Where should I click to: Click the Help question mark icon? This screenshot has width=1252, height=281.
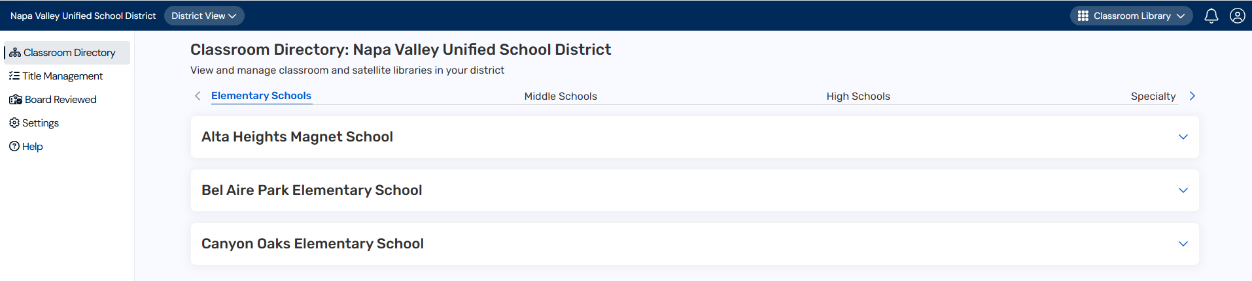point(14,147)
